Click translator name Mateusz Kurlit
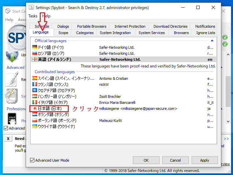The image size is (233, 175). [x=110, y=121]
